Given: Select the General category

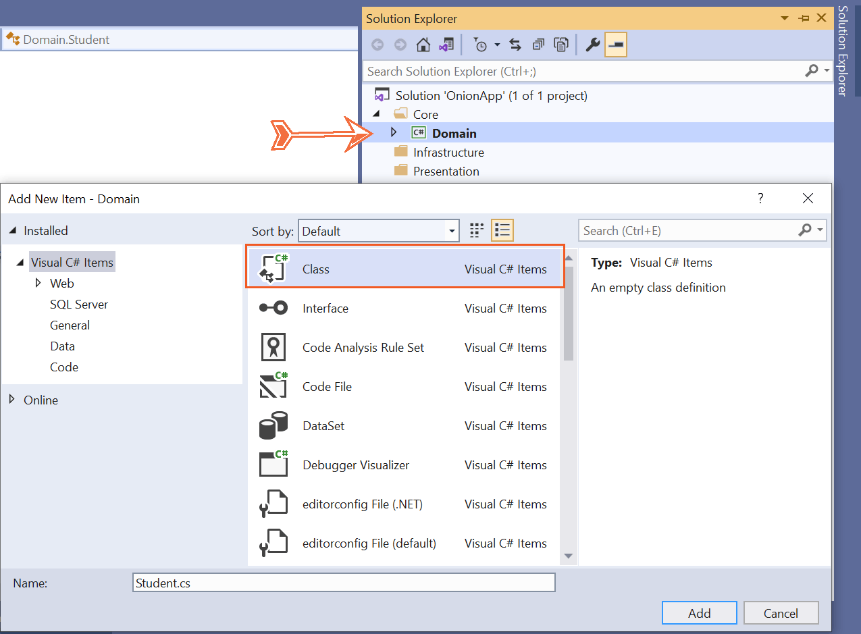Looking at the screenshot, I should [x=70, y=325].
